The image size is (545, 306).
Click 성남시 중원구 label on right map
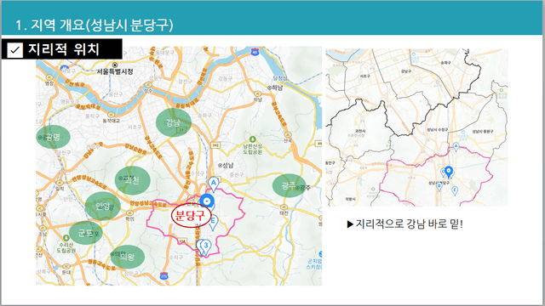coord(483,132)
